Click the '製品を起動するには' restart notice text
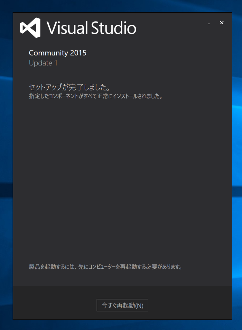 click(x=106, y=267)
